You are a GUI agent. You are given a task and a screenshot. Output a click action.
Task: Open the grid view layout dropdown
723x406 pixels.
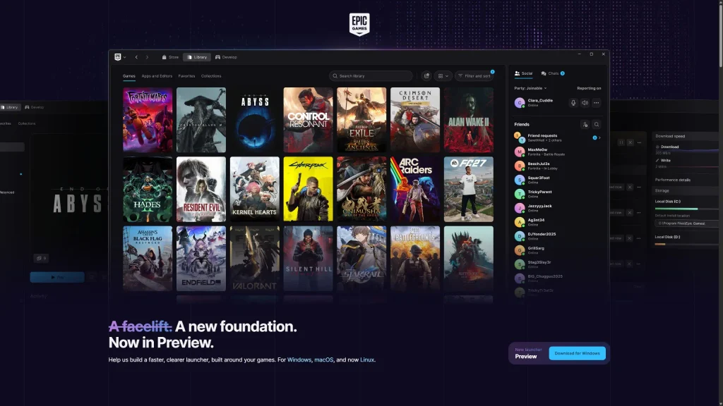click(443, 76)
